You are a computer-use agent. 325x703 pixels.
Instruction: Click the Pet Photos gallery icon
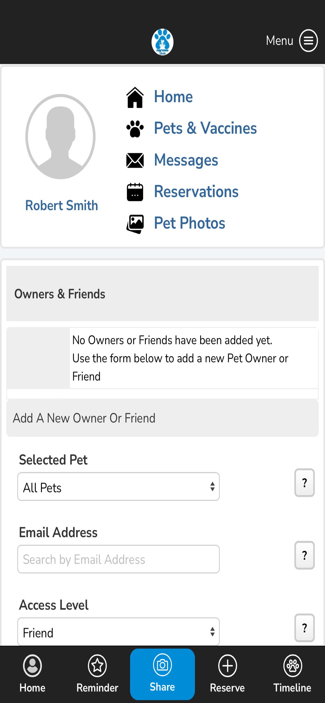pyautogui.click(x=135, y=224)
